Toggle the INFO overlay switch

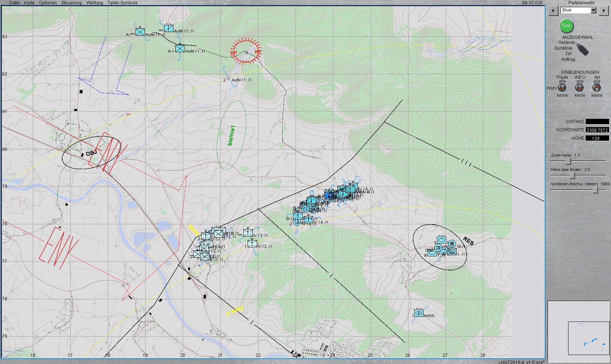tap(579, 88)
